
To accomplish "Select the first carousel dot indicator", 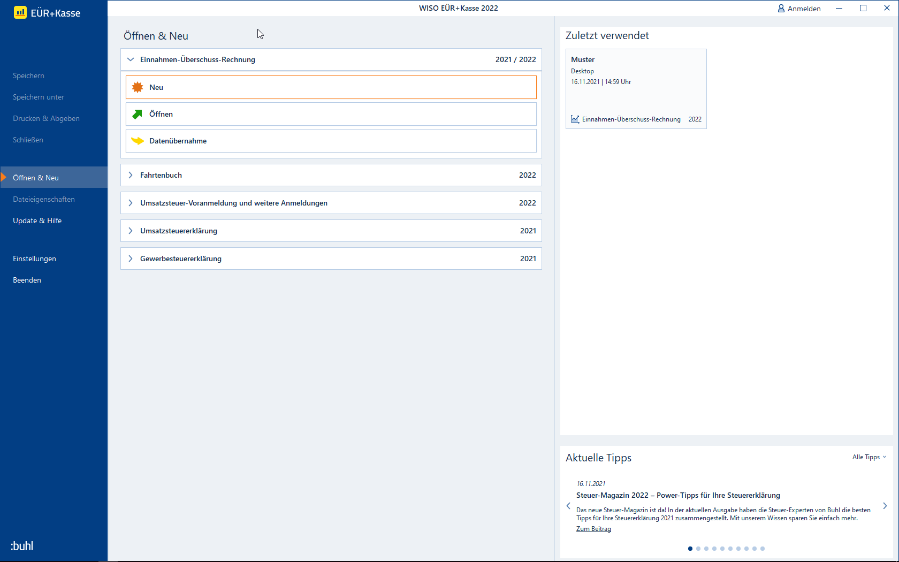I will [x=690, y=549].
